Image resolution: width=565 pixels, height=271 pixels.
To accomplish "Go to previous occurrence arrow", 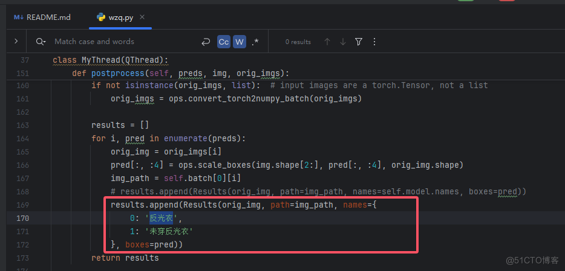I will 327,42.
